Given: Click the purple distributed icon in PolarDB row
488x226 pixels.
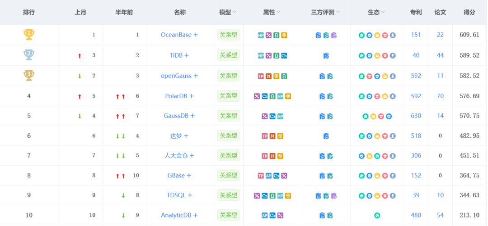Looking at the screenshot, I should pos(257,96).
